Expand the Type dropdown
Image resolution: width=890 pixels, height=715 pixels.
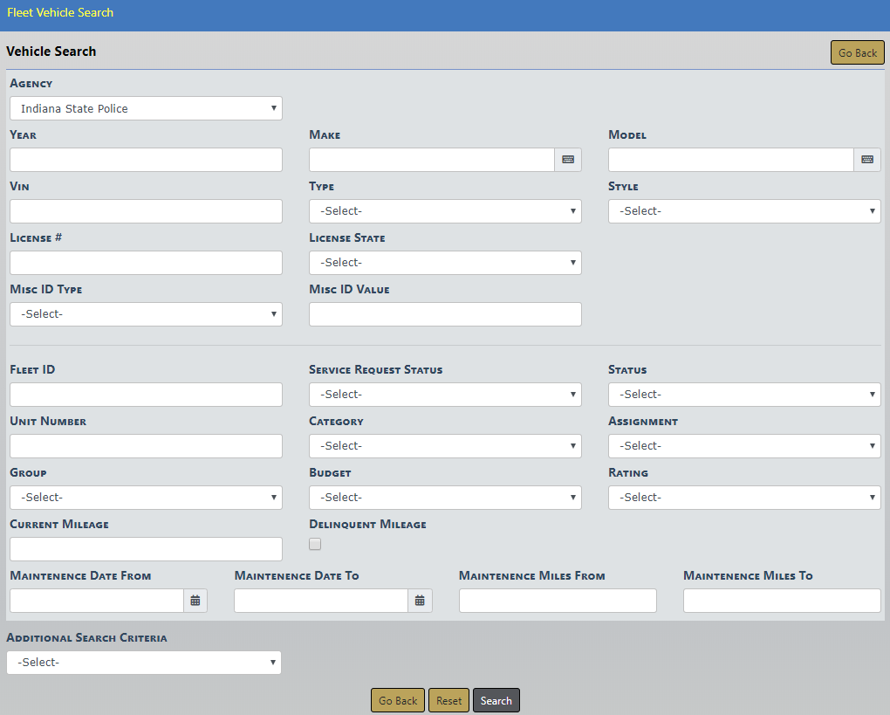coord(445,211)
